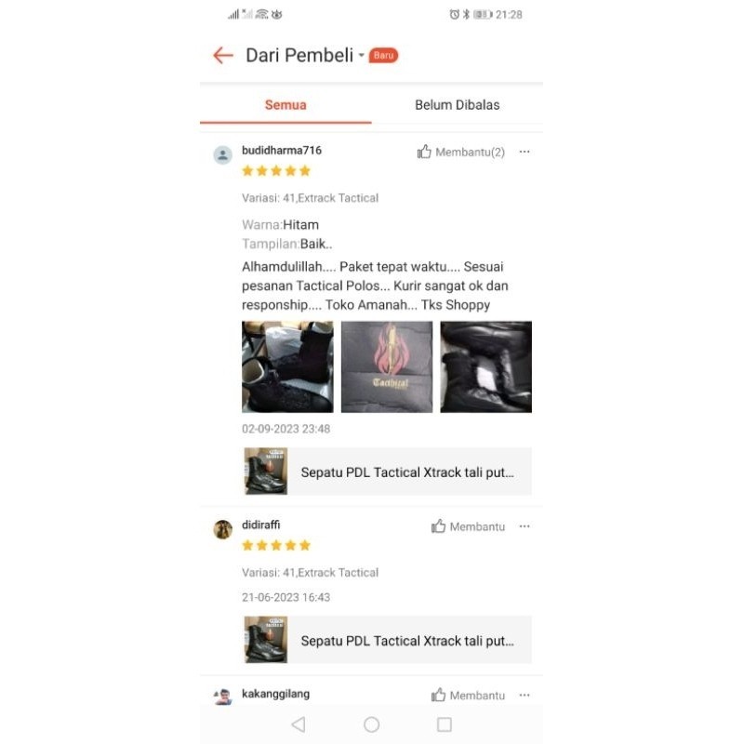Tap the thumbs-up icon on didiraffi's review
The image size is (744, 744).
pyautogui.click(x=438, y=526)
